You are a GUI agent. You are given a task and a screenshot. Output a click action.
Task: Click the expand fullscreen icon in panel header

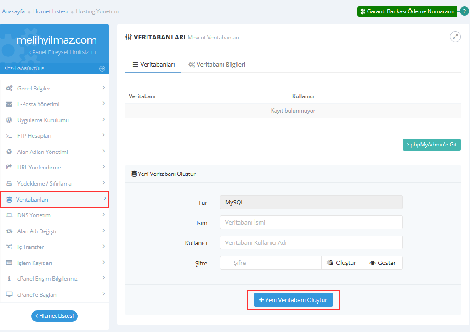point(455,37)
